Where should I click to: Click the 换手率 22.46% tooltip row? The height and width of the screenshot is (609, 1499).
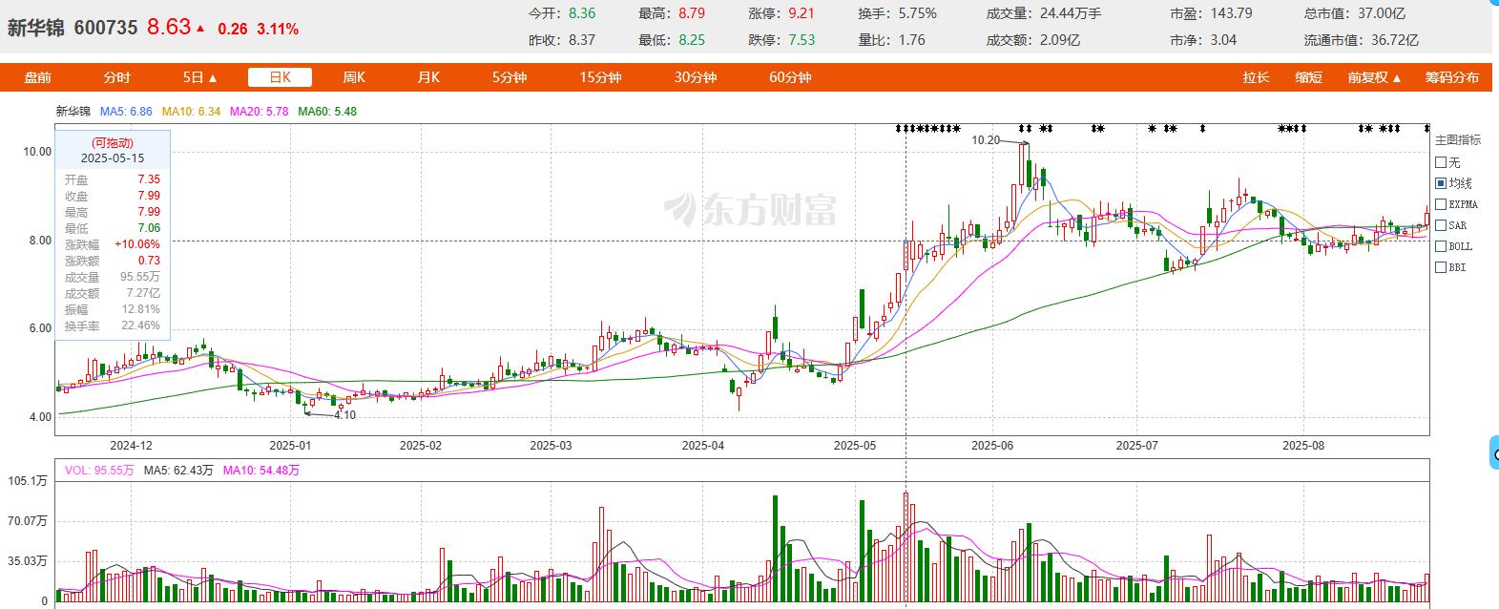point(113,325)
